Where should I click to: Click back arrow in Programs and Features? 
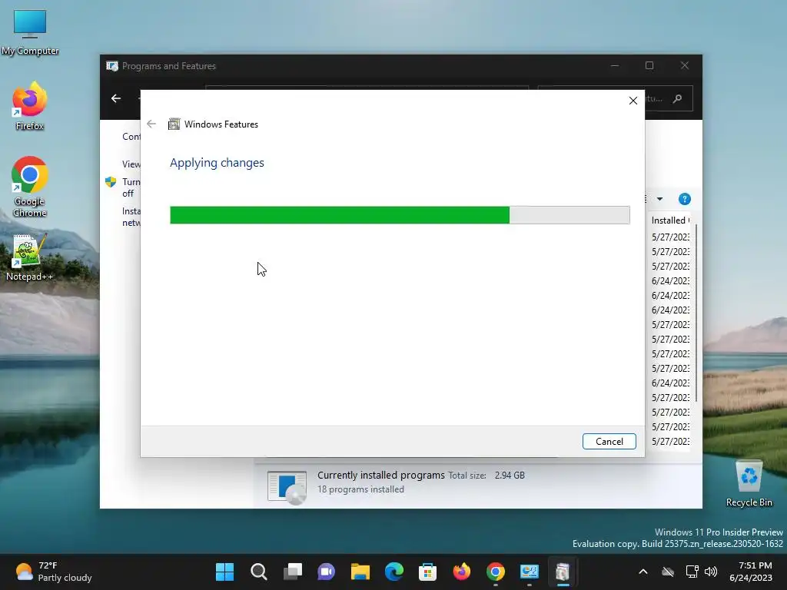[x=116, y=98]
